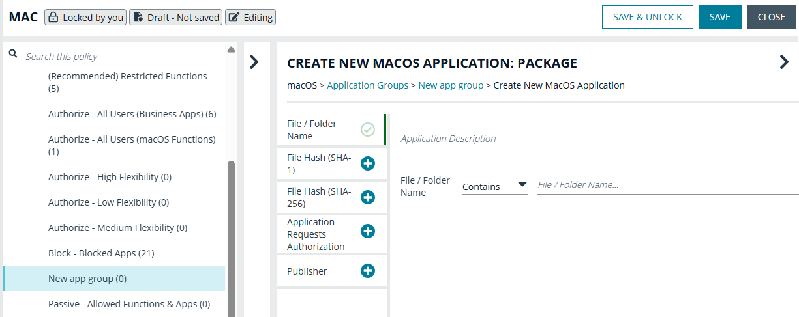
Task: Add Publisher criterion plus icon
Action: pos(368,271)
